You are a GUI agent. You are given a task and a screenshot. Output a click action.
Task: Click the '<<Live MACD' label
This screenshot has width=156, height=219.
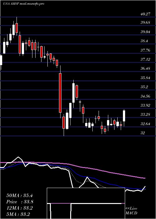tap(131, 211)
